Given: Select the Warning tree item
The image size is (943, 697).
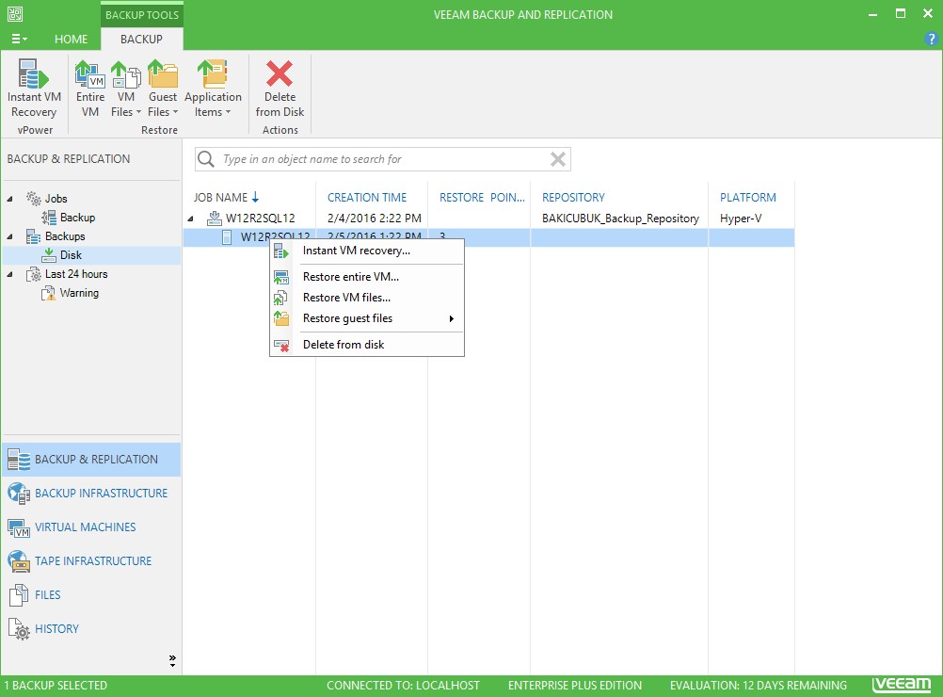Looking at the screenshot, I should (79, 293).
